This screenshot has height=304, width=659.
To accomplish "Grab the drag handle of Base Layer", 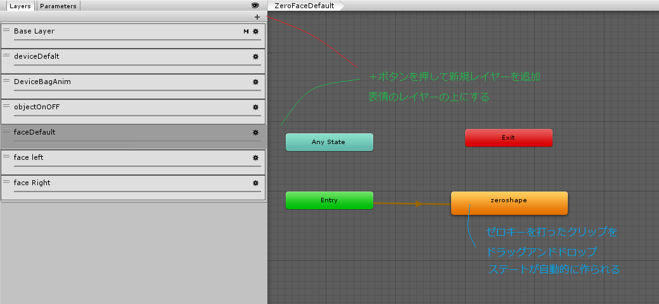I will (6, 30).
